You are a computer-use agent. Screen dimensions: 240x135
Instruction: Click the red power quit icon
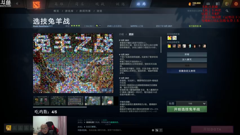point(236,4)
